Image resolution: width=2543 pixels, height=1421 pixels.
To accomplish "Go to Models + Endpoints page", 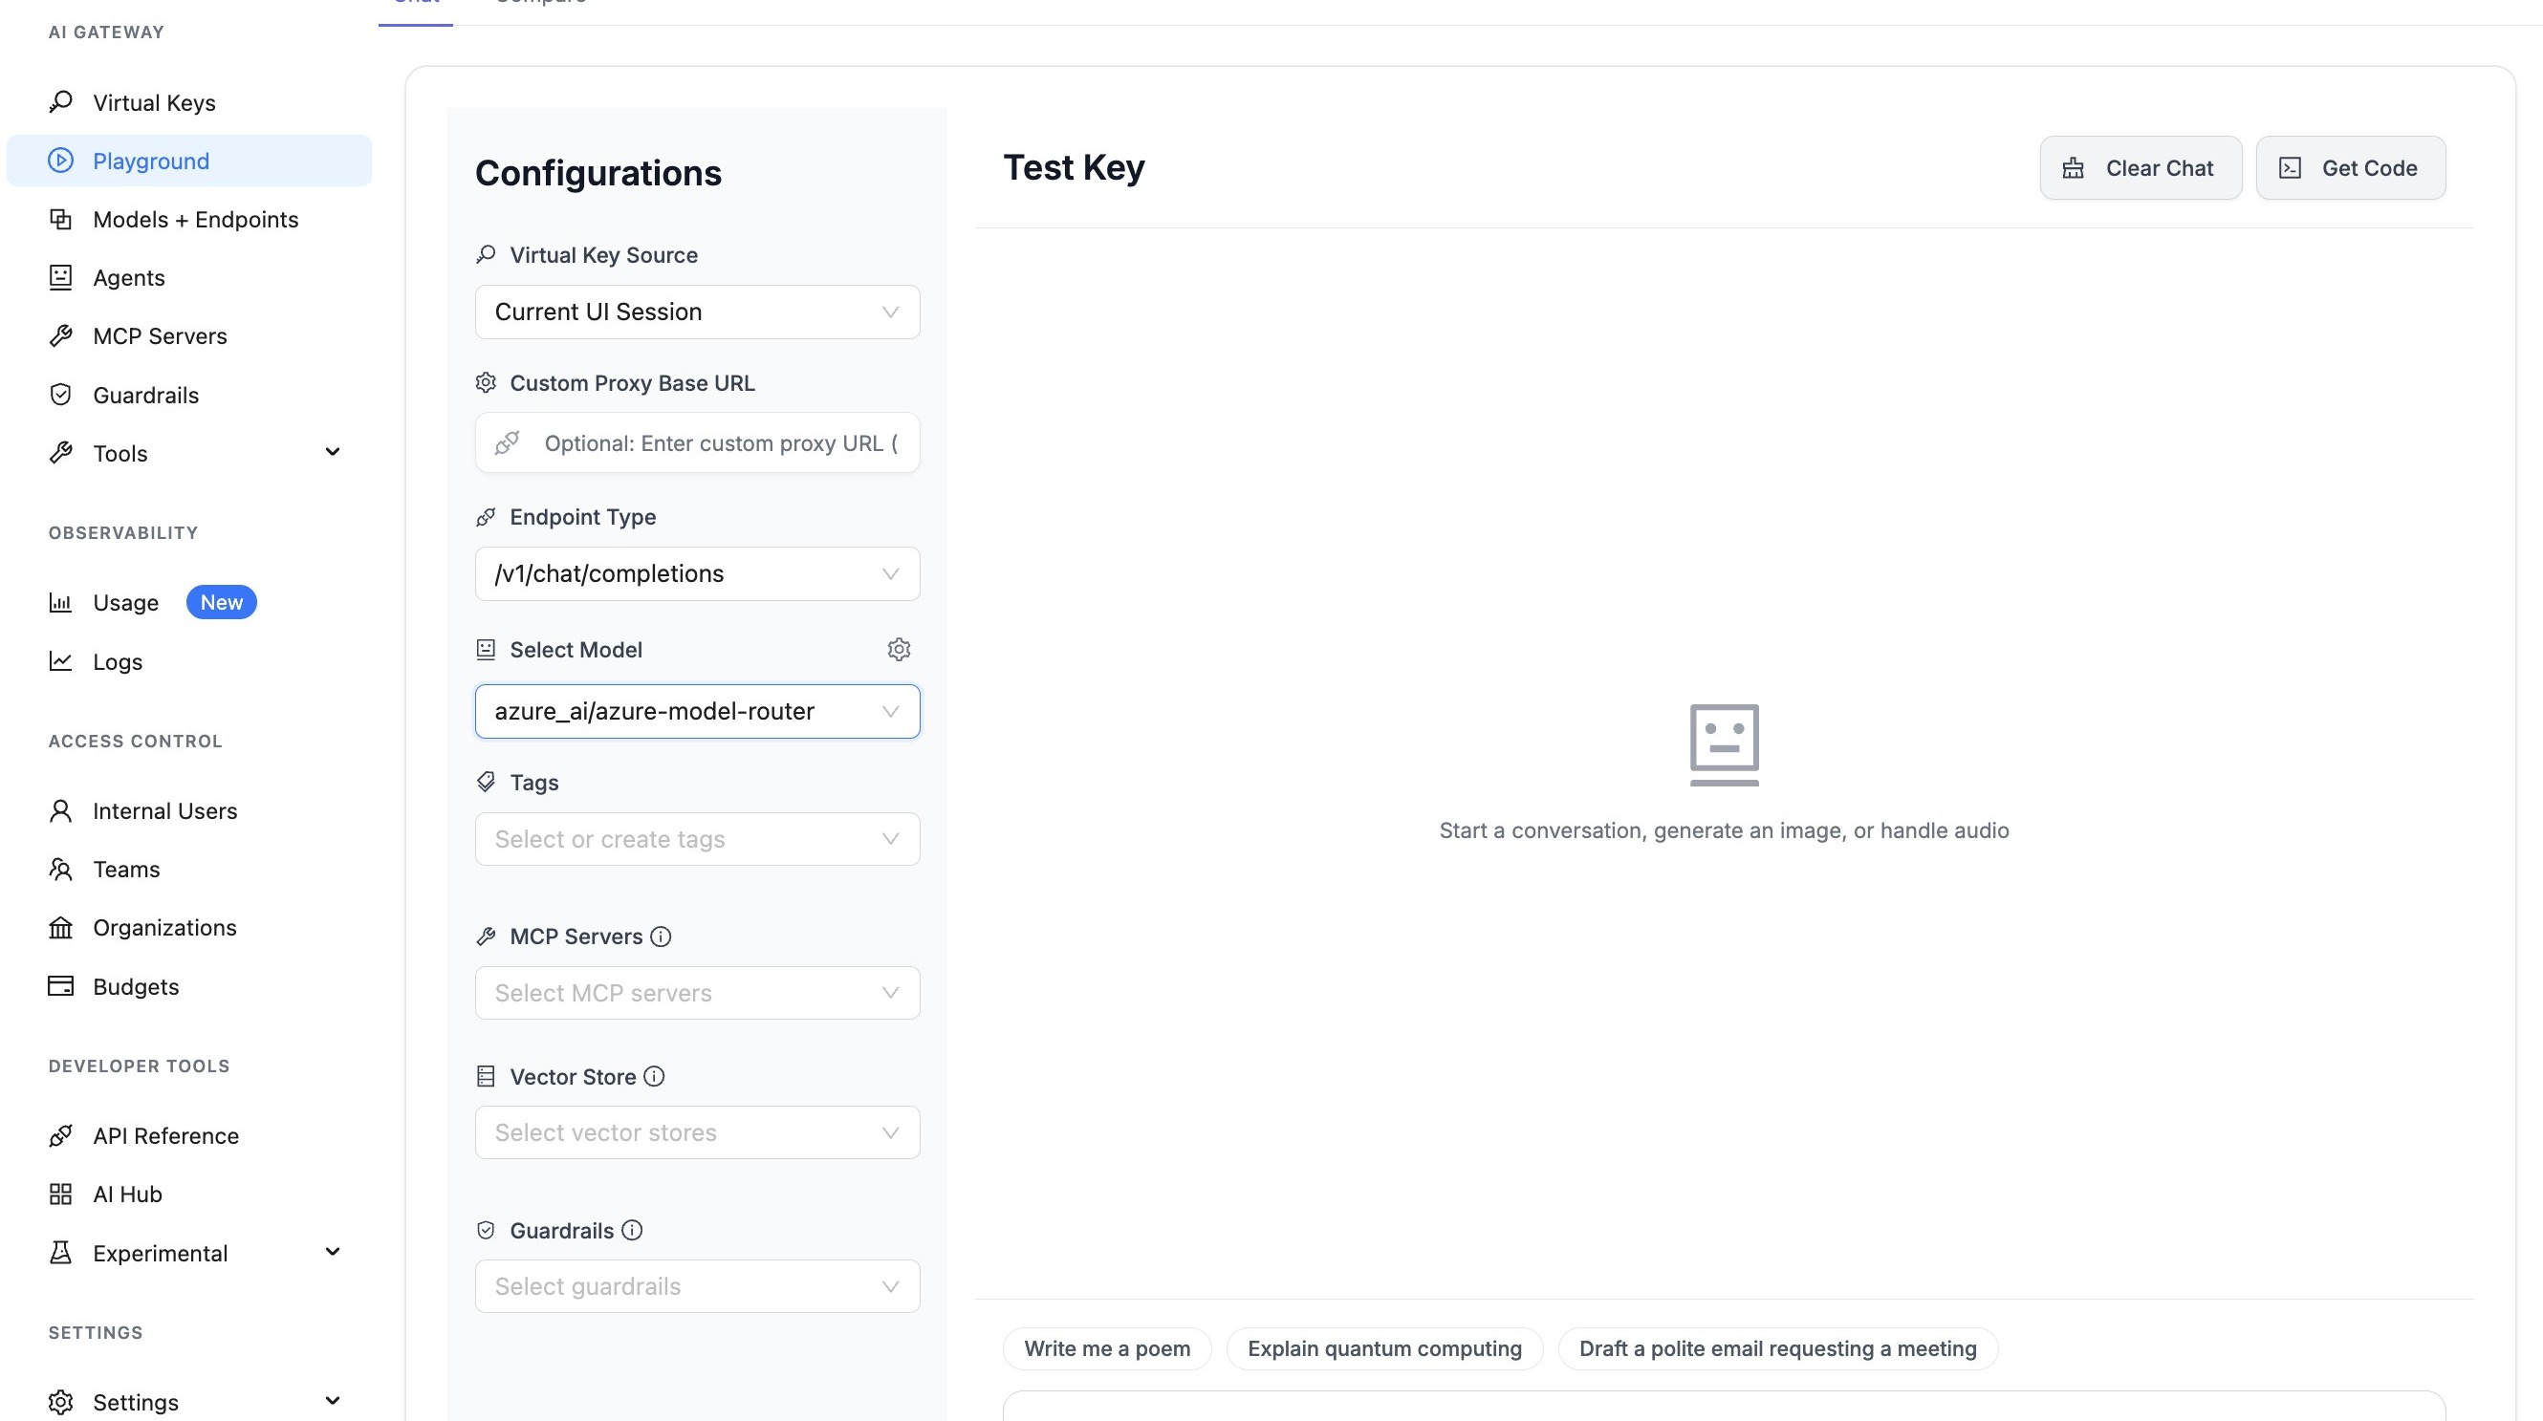I will (x=195, y=219).
